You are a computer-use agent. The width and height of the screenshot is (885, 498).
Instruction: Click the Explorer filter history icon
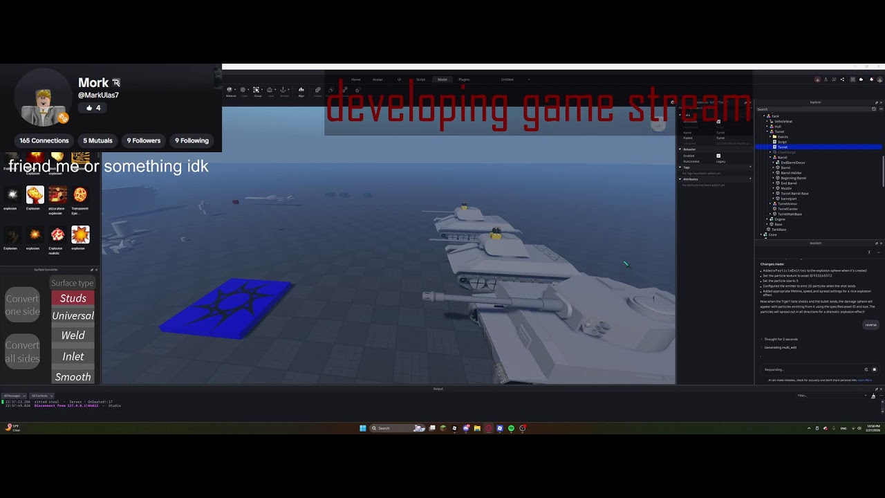click(874, 109)
